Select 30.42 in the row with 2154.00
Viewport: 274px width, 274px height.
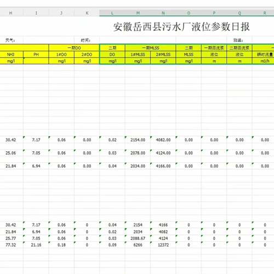[x=10, y=140]
